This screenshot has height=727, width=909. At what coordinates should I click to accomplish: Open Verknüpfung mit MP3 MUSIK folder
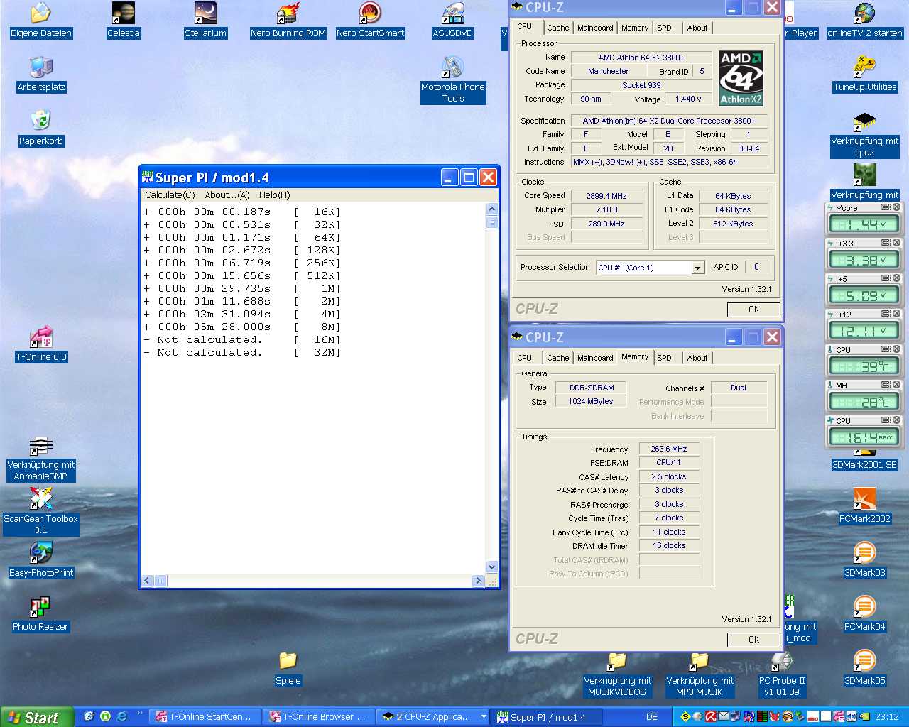pyautogui.click(x=700, y=674)
